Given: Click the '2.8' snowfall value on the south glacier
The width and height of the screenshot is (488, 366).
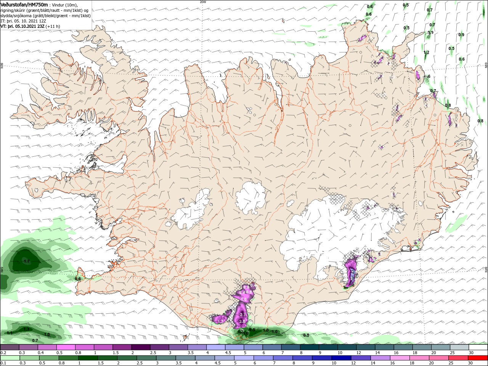Looking at the screenshot, I should (242, 322).
